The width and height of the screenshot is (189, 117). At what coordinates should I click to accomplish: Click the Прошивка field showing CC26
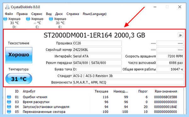97,43
